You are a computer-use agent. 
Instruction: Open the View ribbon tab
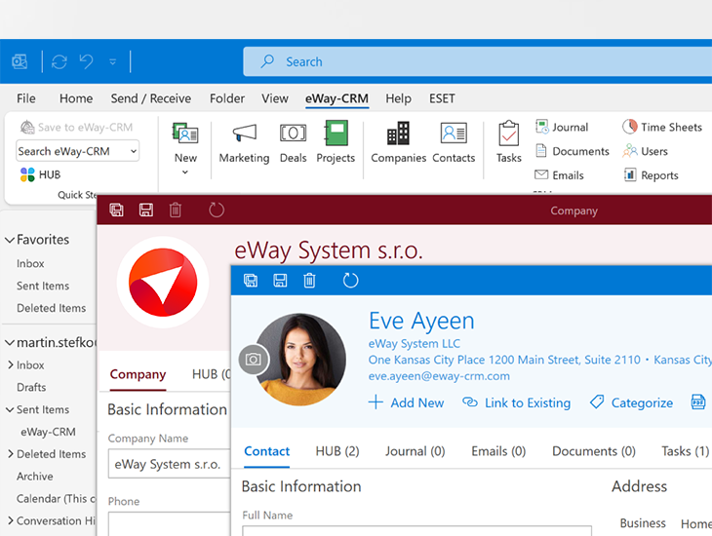(275, 98)
